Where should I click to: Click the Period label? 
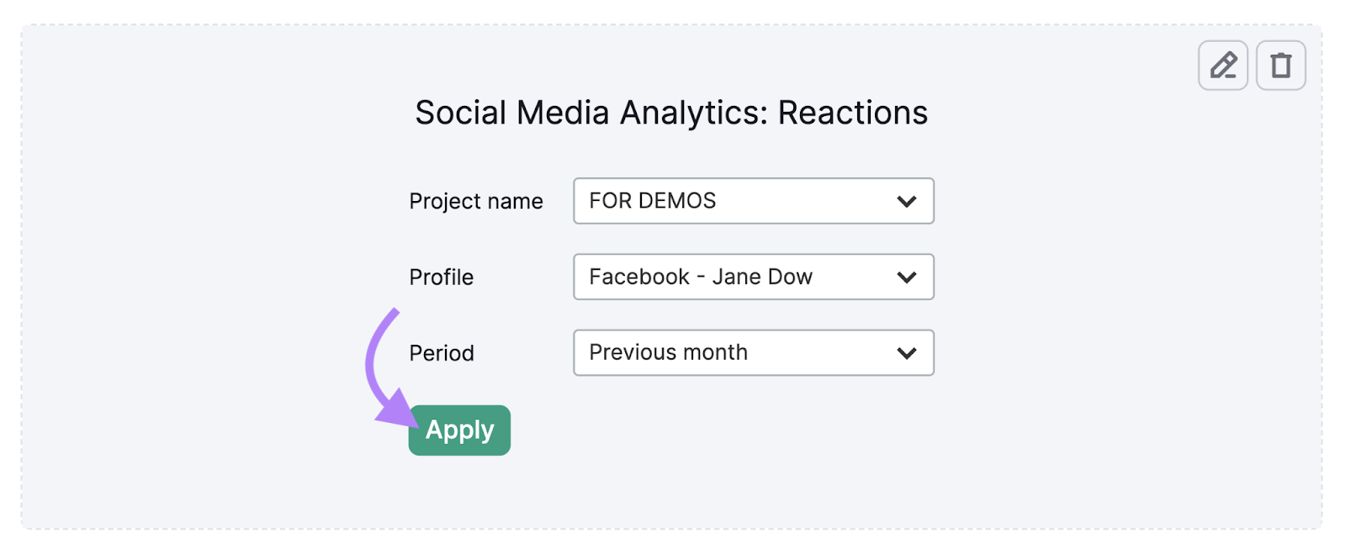[x=440, y=352]
